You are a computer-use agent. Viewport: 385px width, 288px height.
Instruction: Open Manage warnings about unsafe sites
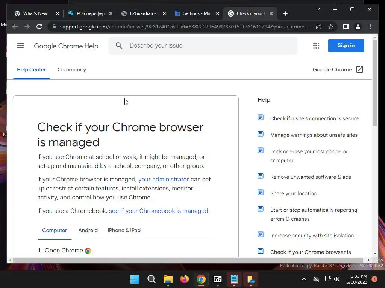tap(314, 135)
